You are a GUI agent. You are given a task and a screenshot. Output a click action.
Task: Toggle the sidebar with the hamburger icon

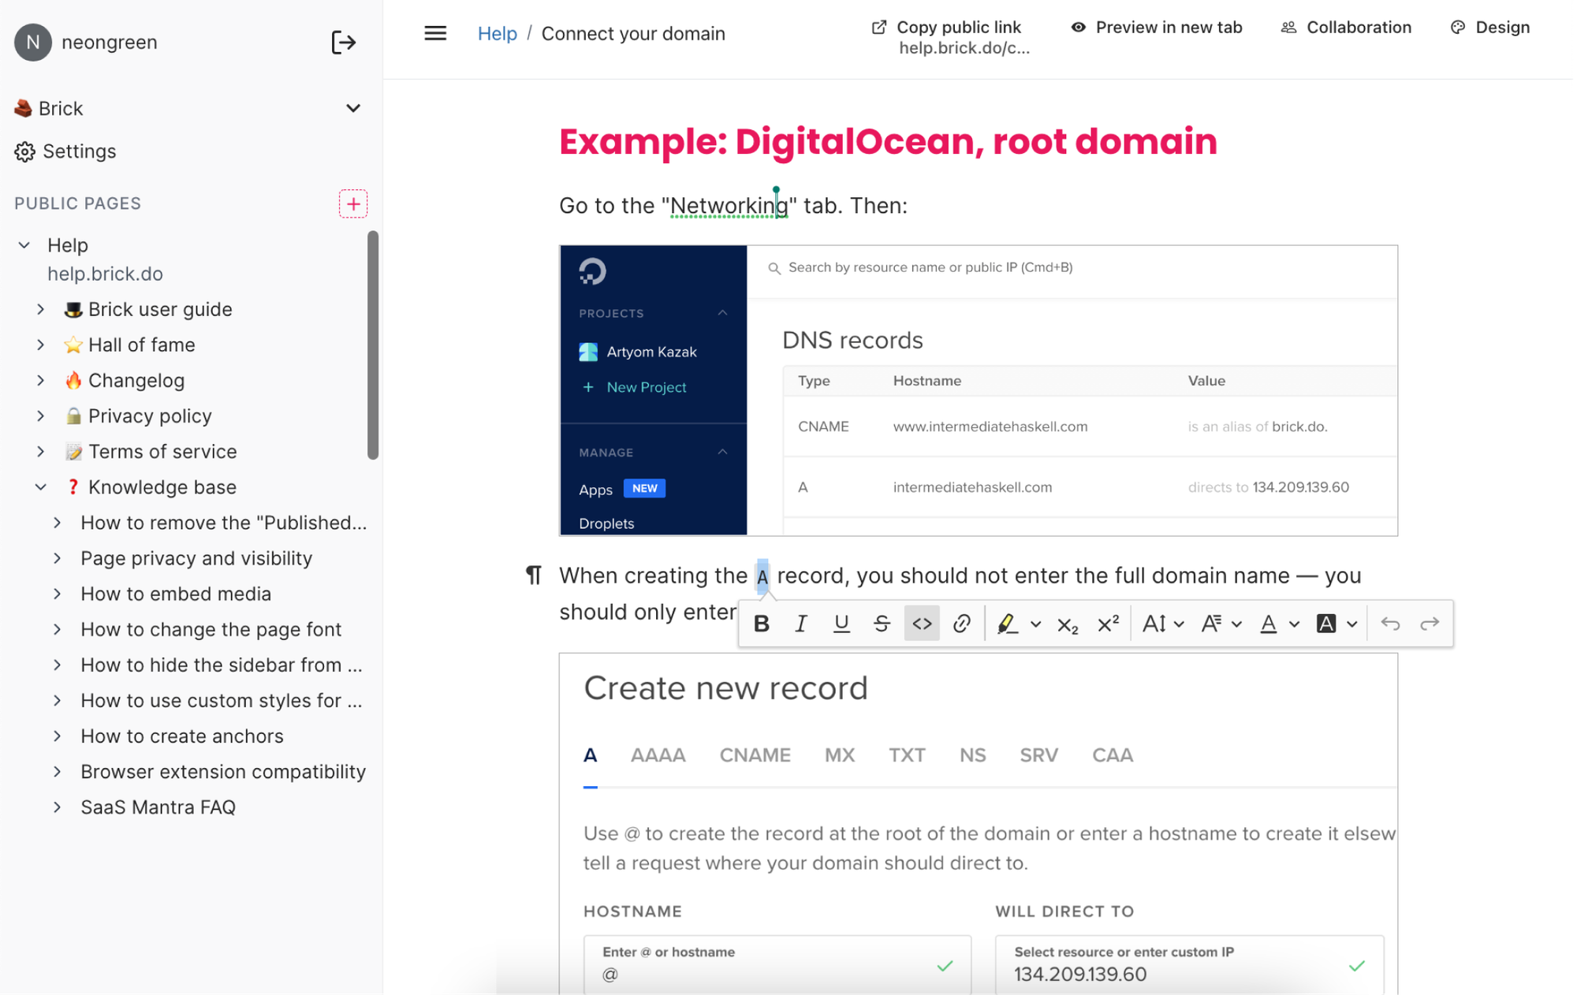(x=435, y=33)
